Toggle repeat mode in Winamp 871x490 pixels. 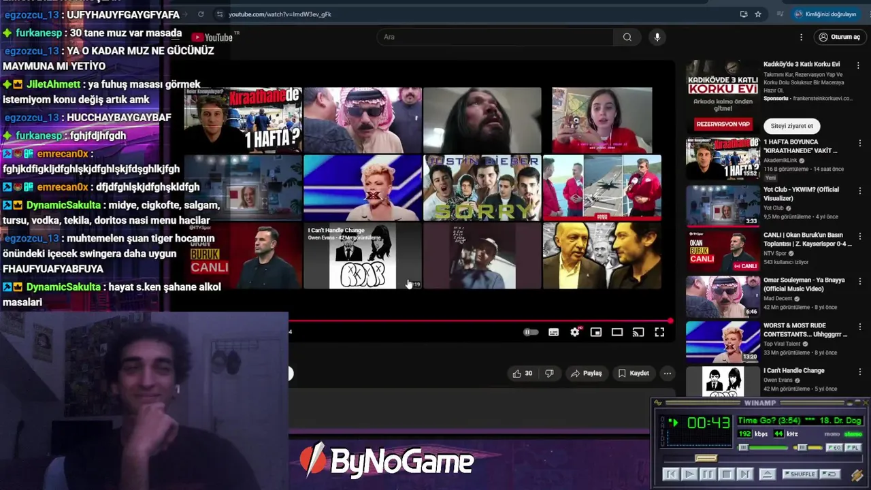(830, 474)
